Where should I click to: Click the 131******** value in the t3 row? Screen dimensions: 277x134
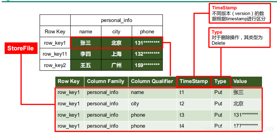(246, 115)
